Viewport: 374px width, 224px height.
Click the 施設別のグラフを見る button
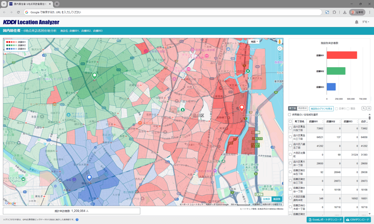[321, 108]
